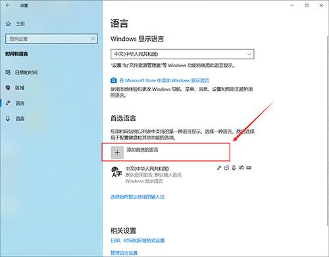The height and width of the screenshot is (257, 329).
Task: Click the text-to-speech feature icon
Action: point(226,168)
